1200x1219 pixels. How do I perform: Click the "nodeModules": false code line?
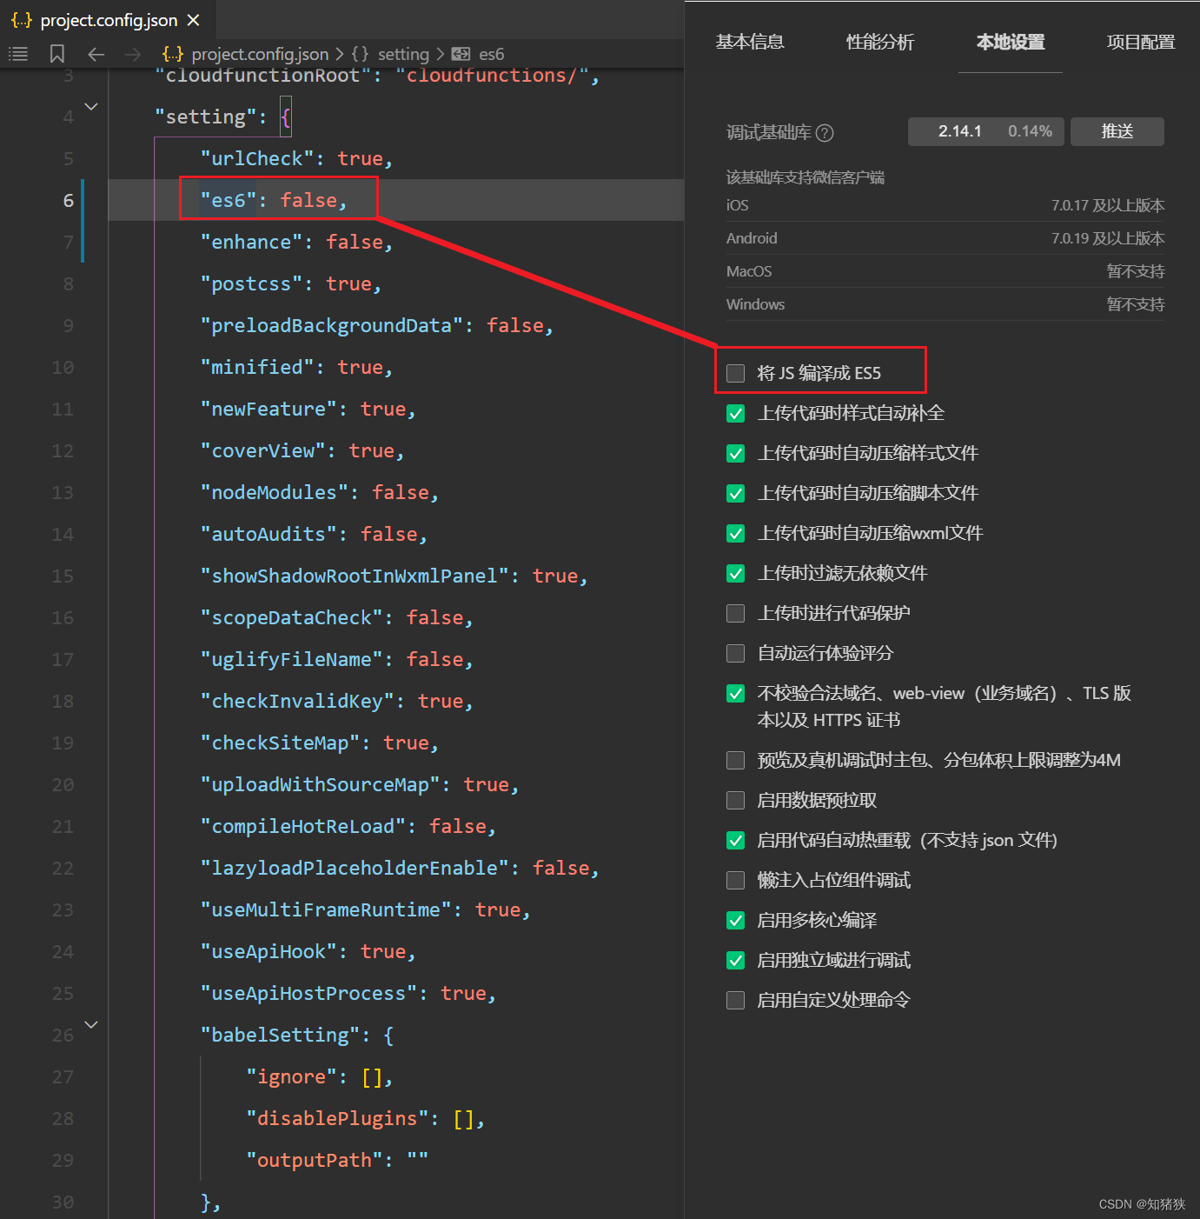pyautogui.click(x=320, y=492)
